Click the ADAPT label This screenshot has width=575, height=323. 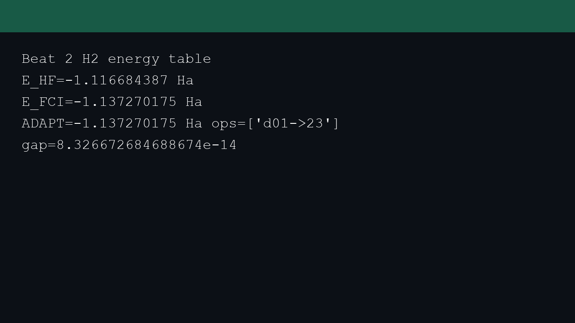coord(43,123)
